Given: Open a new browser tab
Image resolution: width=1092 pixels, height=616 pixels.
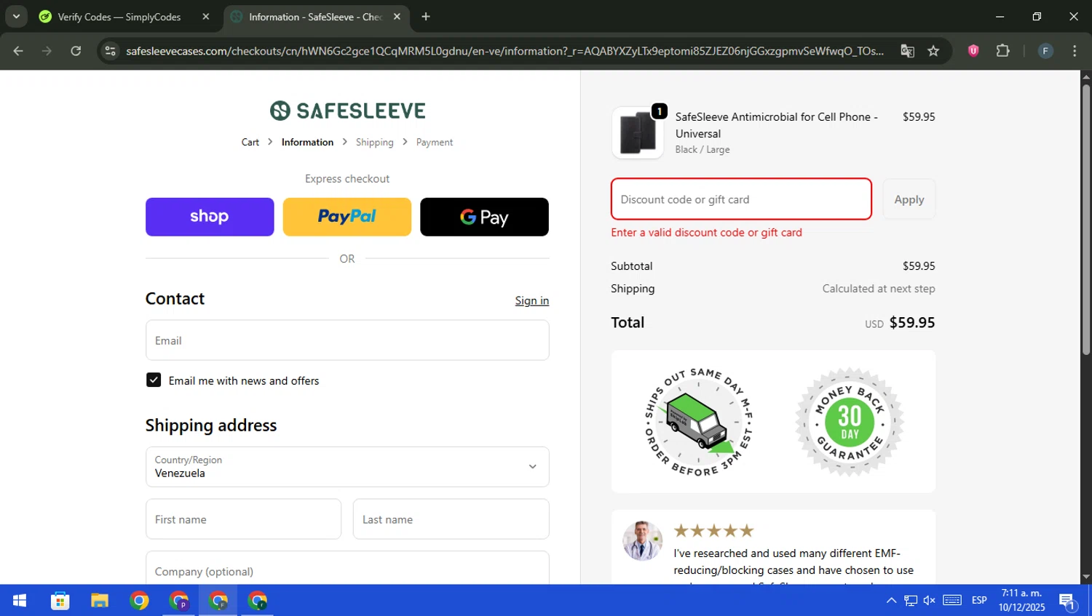Looking at the screenshot, I should [x=426, y=17].
